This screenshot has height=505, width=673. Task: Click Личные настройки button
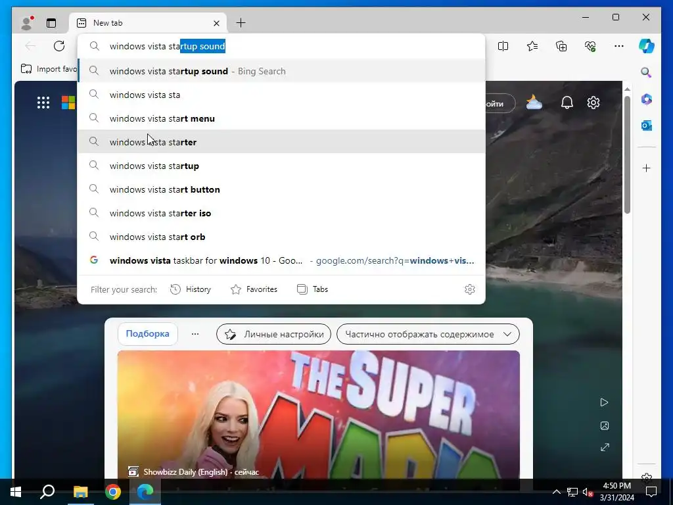tap(274, 334)
